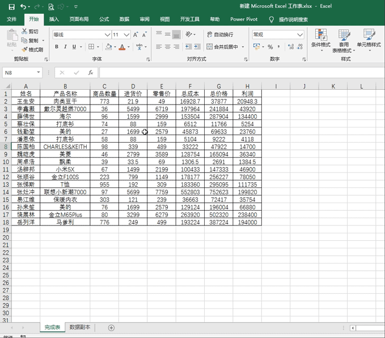
Task: Click the Print Preview icon in quick access toolbar
Action: coord(51,7)
